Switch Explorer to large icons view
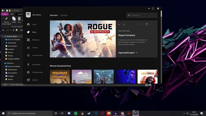The width and height of the screenshot is (206, 116). (x=150, y=85)
